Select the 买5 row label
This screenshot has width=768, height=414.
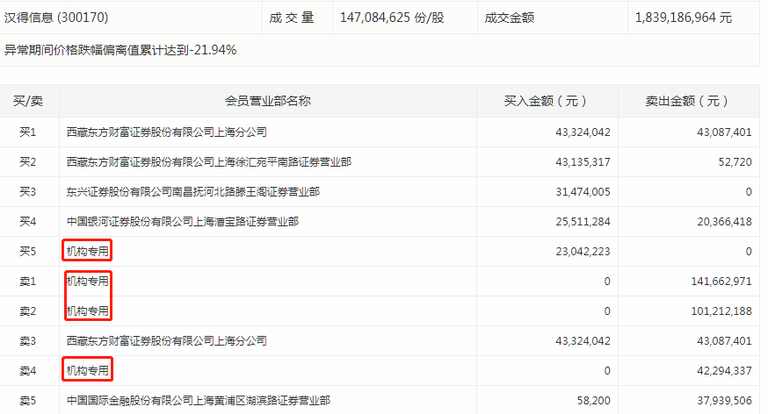[28, 251]
